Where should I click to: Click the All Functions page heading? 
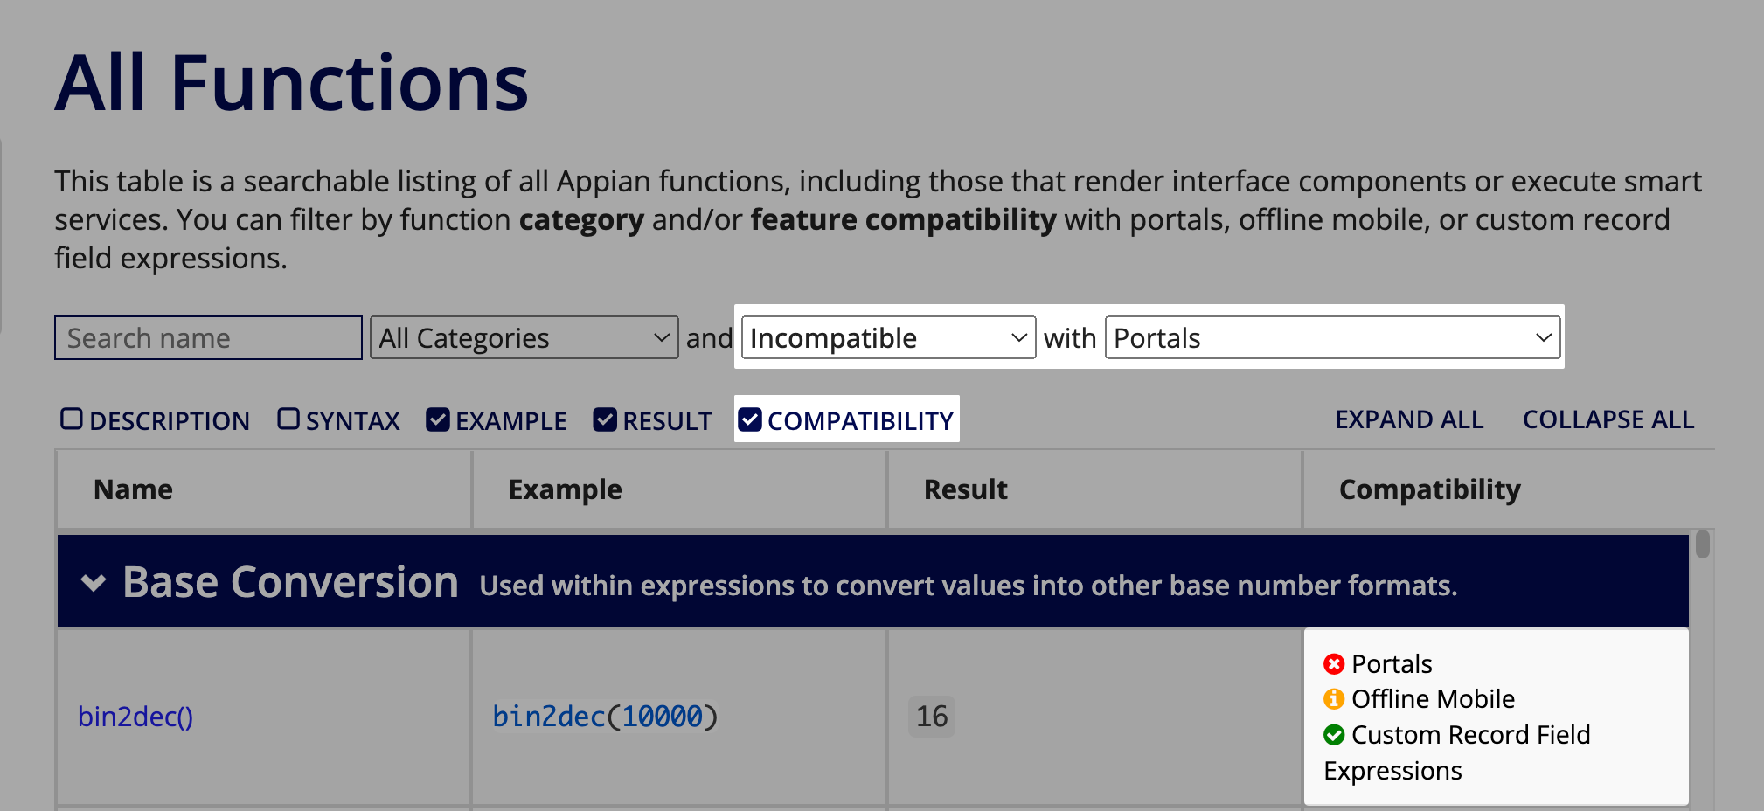[x=292, y=84]
